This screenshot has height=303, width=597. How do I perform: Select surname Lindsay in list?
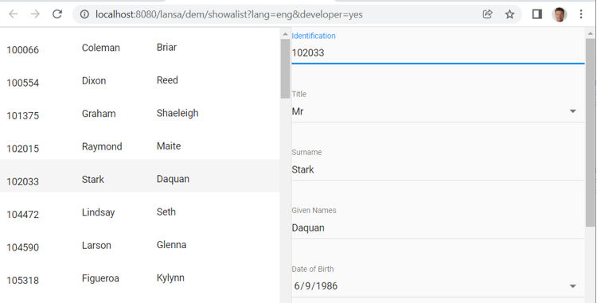tap(98, 212)
